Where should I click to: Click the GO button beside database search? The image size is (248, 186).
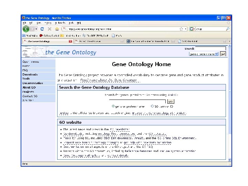tap(170, 101)
